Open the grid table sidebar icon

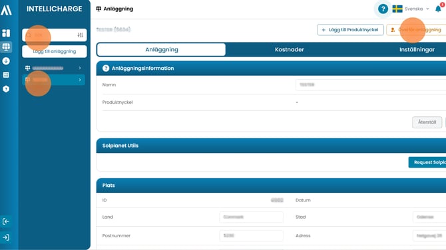click(x=6, y=74)
